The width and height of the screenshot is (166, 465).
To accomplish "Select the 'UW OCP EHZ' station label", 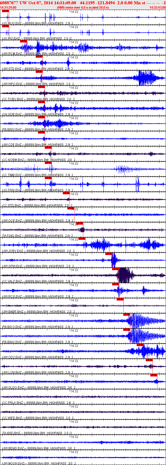I will (12, 221).
